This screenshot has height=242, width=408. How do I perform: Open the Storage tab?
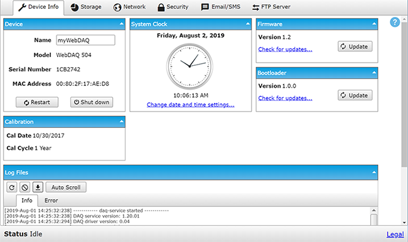click(x=86, y=7)
